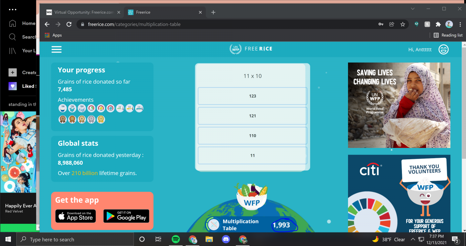Bookmark this page with the star
Image resolution: width=466 pixels, height=246 pixels.
click(403, 24)
